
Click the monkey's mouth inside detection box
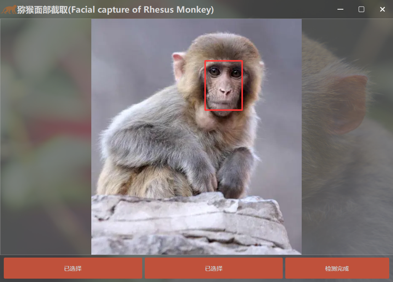(224, 102)
